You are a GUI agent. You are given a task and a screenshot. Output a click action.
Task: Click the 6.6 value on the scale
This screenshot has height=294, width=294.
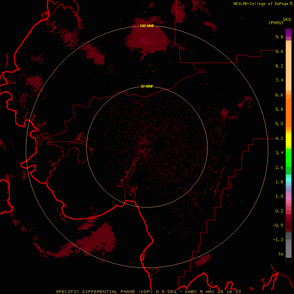tap(279, 95)
